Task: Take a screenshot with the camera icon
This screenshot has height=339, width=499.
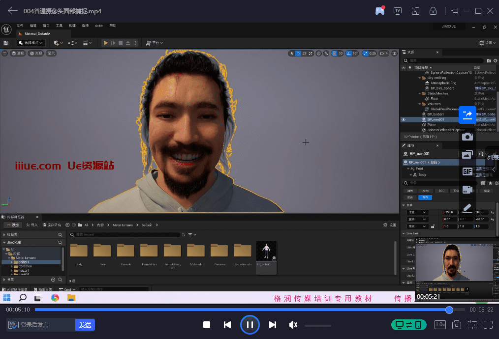Action: (468, 137)
